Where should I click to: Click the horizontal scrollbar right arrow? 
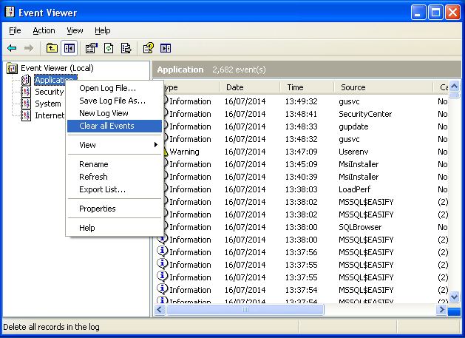tap(441, 311)
